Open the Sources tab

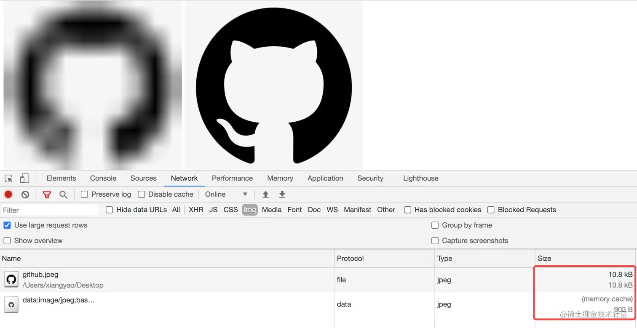tap(144, 178)
